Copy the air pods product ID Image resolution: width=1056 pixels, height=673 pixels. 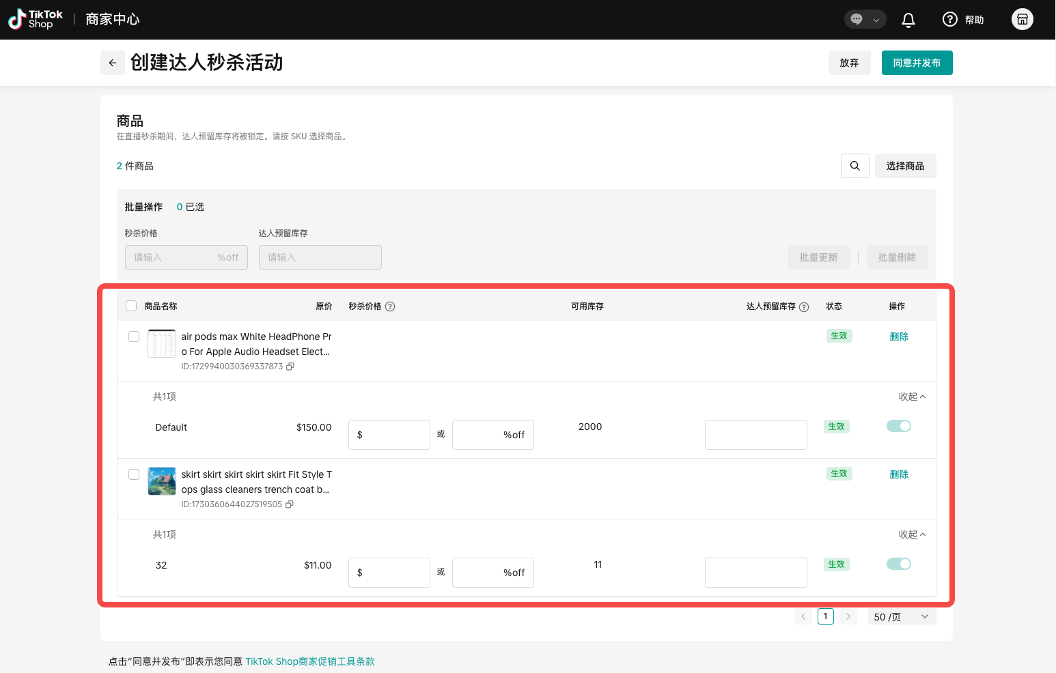click(x=290, y=367)
